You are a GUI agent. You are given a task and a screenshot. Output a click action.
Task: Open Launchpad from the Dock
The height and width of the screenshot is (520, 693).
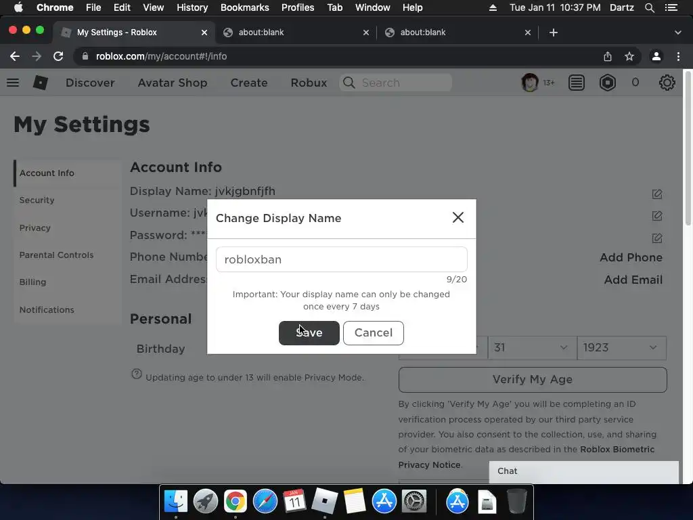(206, 502)
